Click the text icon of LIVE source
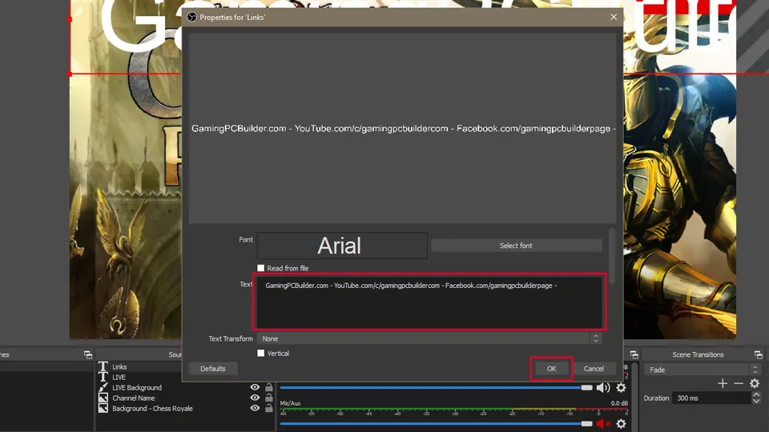 coord(103,377)
